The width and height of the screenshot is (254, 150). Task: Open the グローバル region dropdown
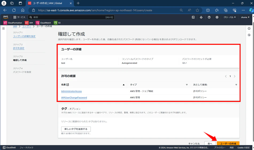229,17
